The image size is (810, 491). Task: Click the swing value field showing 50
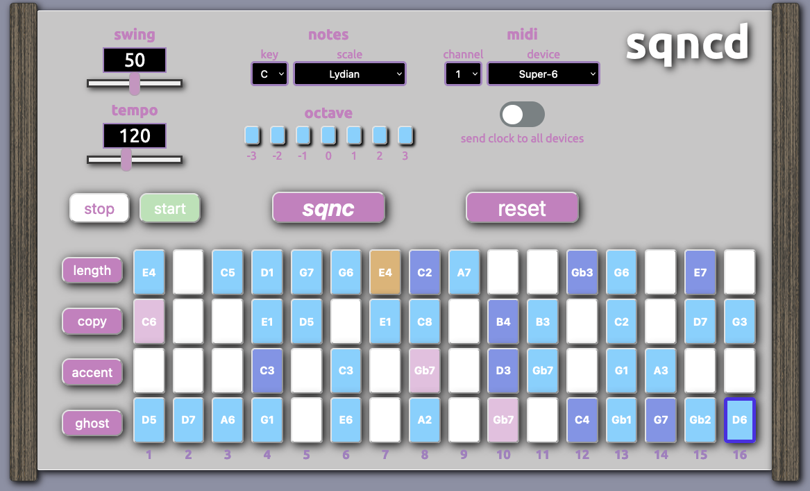pyautogui.click(x=135, y=60)
